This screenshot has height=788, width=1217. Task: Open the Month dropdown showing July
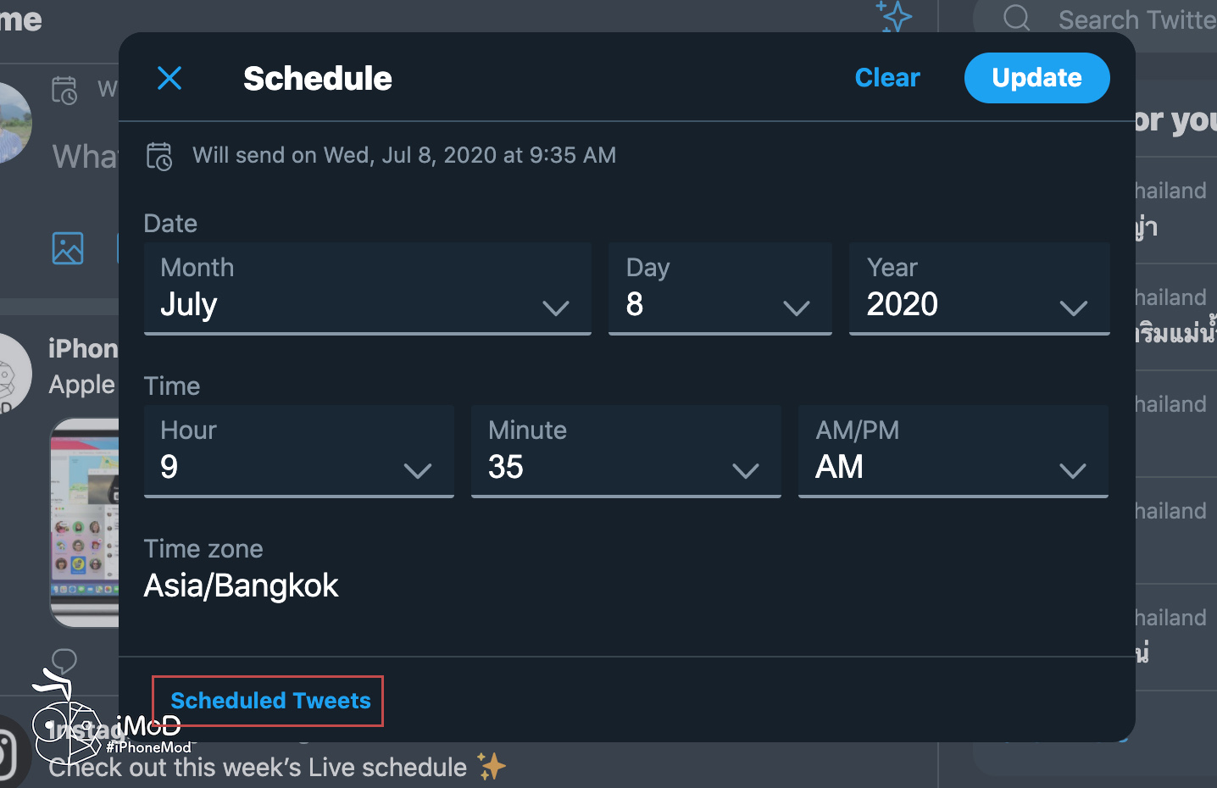[x=367, y=289]
